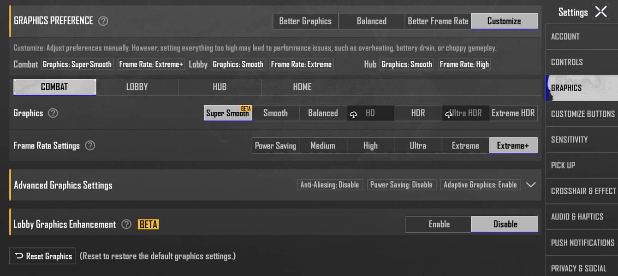Close the Settings panel
The image size is (618, 276).
click(601, 11)
